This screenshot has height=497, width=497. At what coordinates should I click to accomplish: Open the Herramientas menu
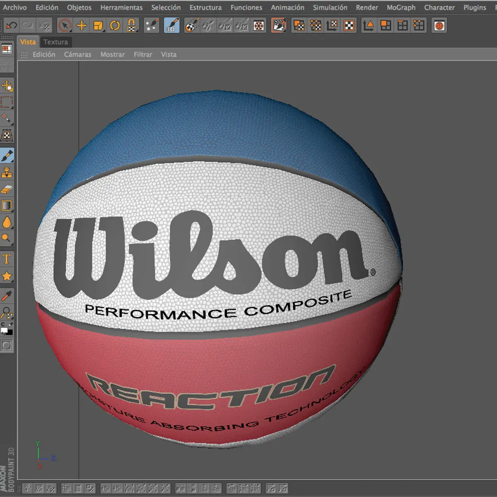(x=121, y=7)
